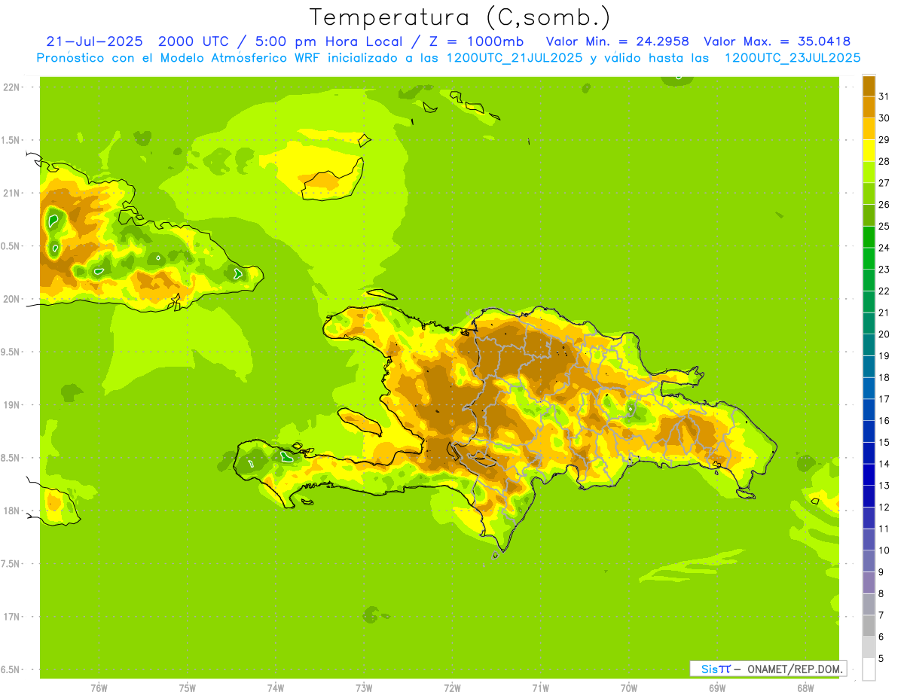Image resolution: width=904 pixels, height=698 pixels.
Task: Click the legend label "10"
Action: pos(884,550)
